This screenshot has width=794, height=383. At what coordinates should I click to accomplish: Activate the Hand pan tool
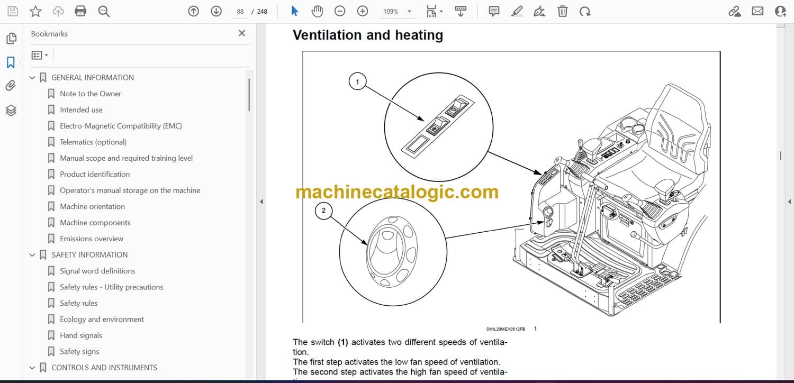point(317,11)
